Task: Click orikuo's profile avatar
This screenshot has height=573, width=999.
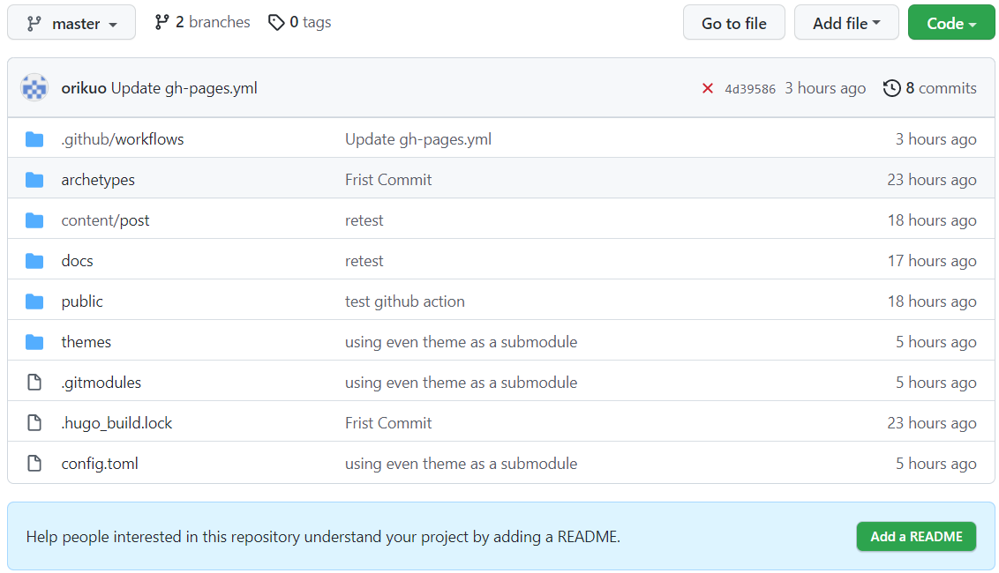Action: [x=34, y=87]
